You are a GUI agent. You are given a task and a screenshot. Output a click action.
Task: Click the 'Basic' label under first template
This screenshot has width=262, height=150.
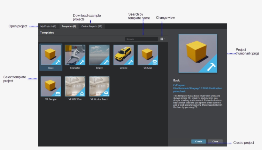tap(51, 68)
